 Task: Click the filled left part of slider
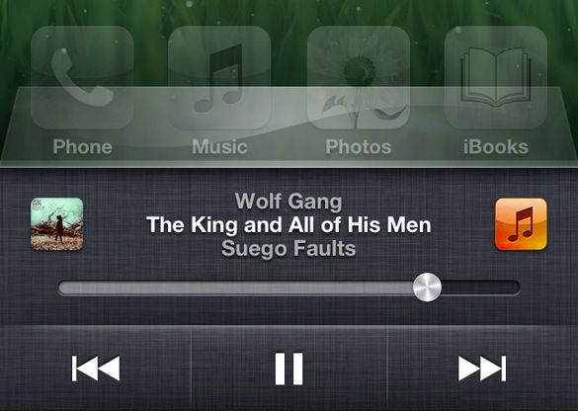[235, 288]
